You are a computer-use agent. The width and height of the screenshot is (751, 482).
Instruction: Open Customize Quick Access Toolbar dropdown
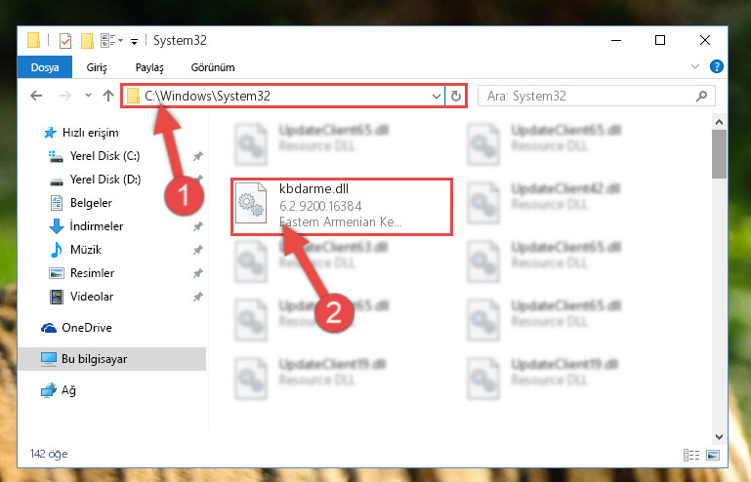[x=134, y=42]
